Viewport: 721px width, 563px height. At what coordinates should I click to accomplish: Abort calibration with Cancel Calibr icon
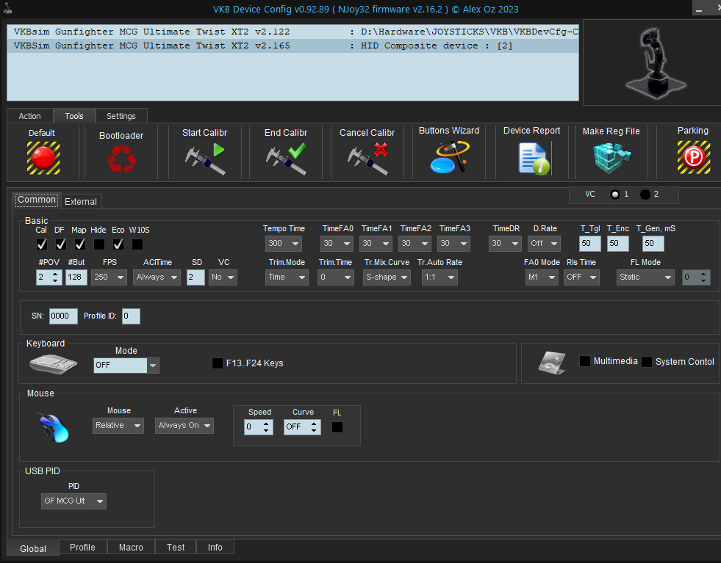(367, 159)
